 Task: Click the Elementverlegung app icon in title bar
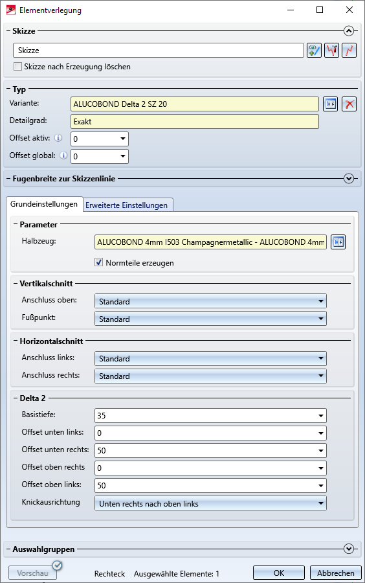[x=11, y=10]
